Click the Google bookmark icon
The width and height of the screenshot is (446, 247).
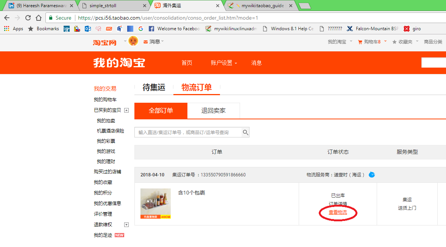coord(140,28)
